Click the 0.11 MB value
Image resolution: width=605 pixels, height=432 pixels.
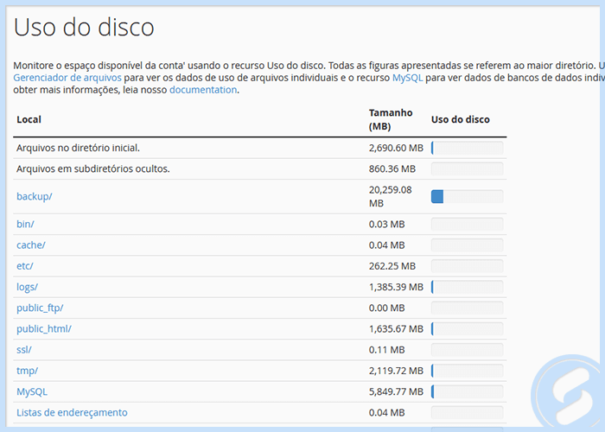pyautogui.click(x=386, y=349)
